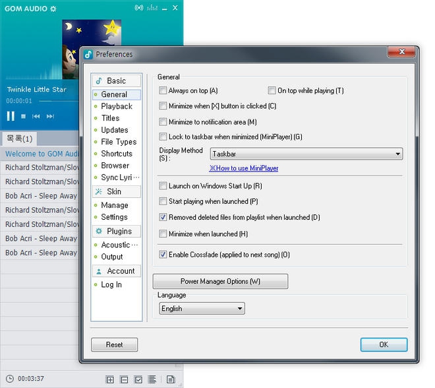This screenshot has width=435, height=388.
Task: Click the remove-from-playlist minus icon
Action: pos(124,379)
